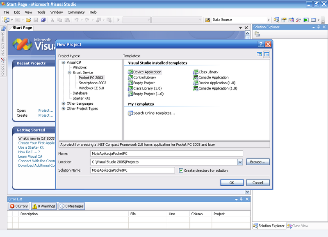Toggle the 0 Messages filter button
Image resolution: width=328 pixels, height=237 pixels.
point(71,206)
